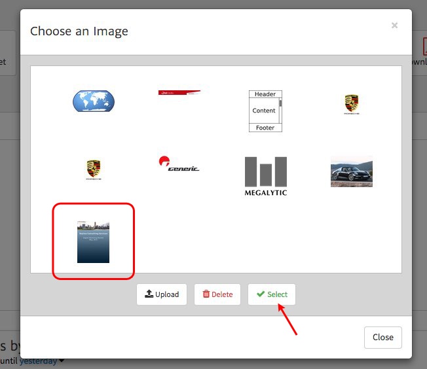Choose the Generic logo image
Viewport: 427px width, 369px height.
click(179, 164)
